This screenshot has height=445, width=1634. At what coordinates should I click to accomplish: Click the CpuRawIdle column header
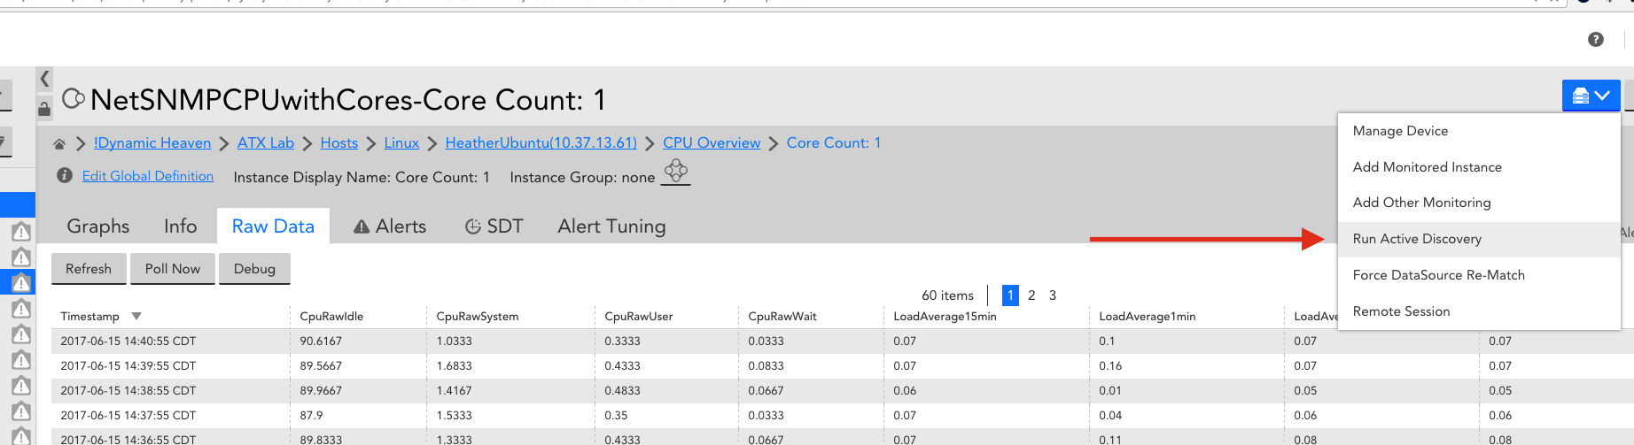tap(331, 317)
